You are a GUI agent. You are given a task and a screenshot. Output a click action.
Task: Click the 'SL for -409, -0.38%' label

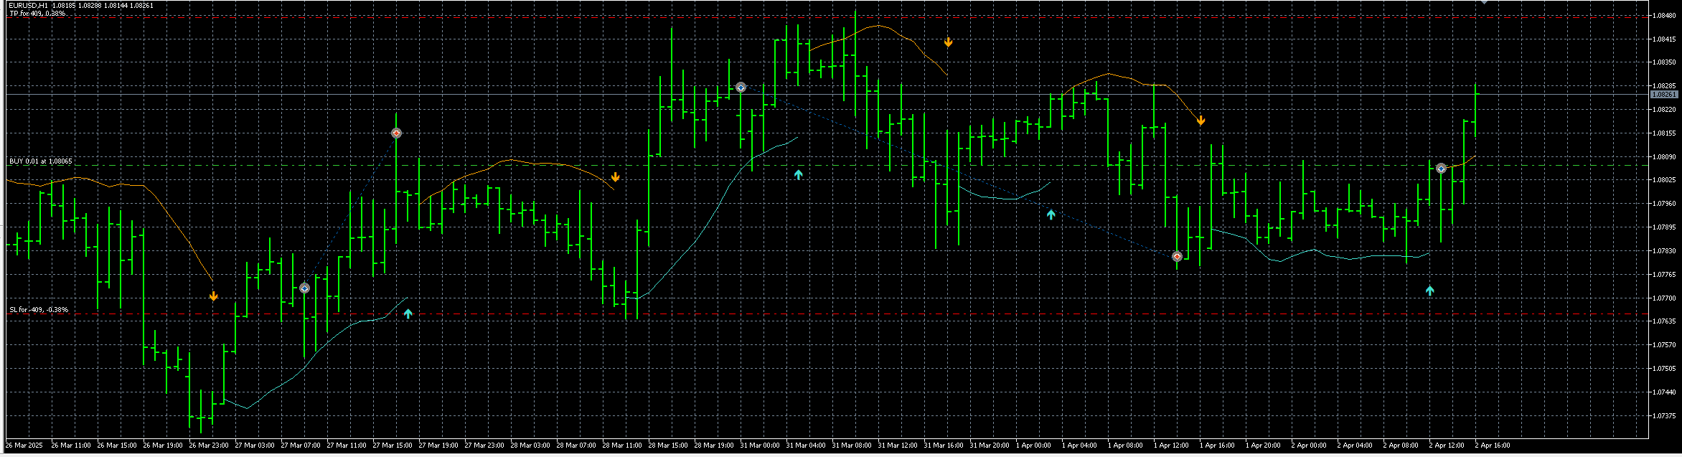[x=39, y=310]
